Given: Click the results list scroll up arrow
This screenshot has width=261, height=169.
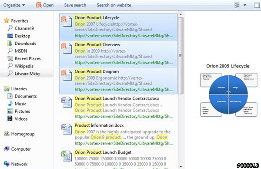Looking at the screenshot, I should click(181, 14).
